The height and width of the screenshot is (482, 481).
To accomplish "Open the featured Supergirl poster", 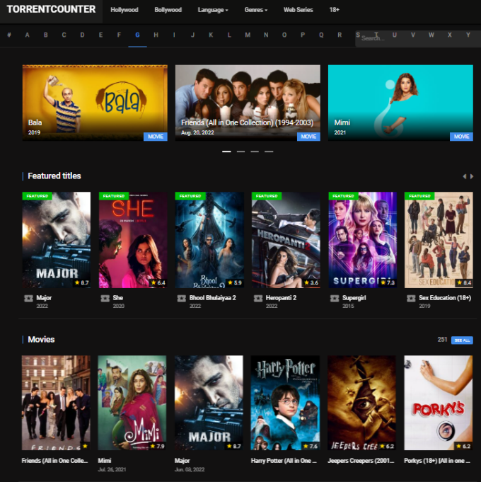I will [363, 240].
